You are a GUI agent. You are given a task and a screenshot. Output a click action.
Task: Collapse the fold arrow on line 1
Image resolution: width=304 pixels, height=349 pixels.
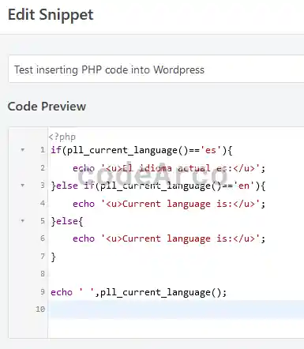[x=23, y=150]
